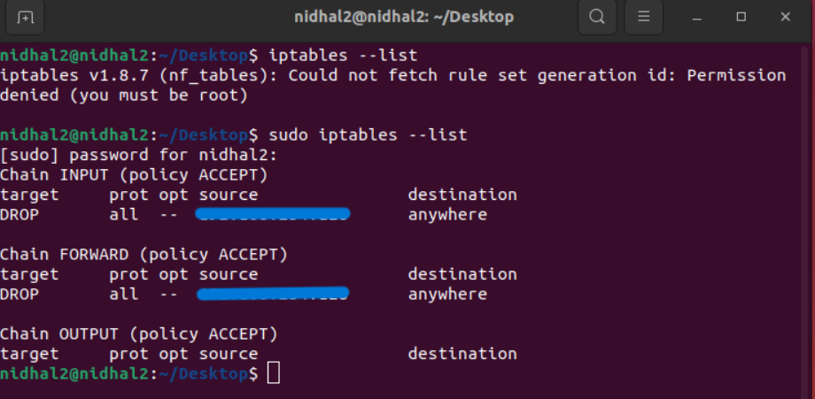The height and width of the screenshot is (399, 815).
Task: Click 'anywhere' destination in the INPUT chain
Action: pos(447,214)
